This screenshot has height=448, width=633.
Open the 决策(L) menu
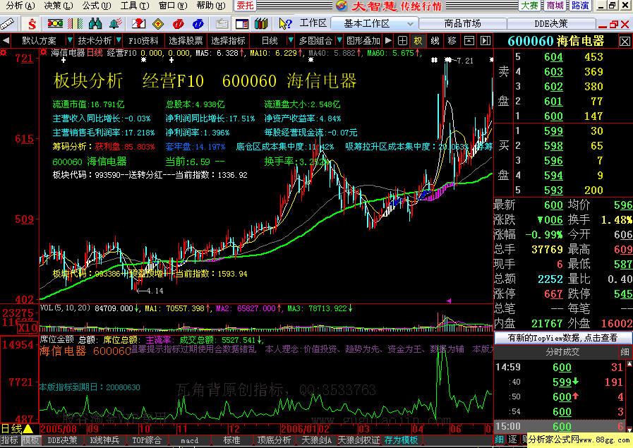click(x=59, y=6)
